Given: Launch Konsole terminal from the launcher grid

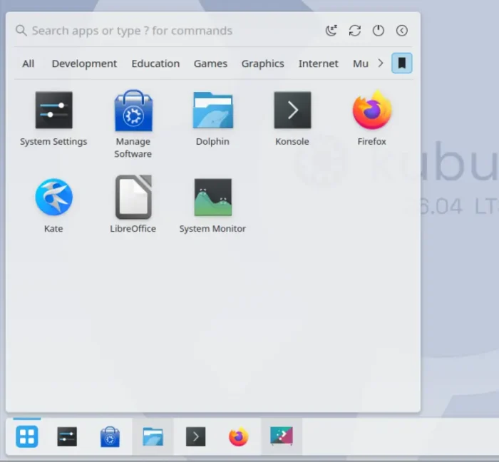Looking at the screenshot, I should tap(292, 118).
